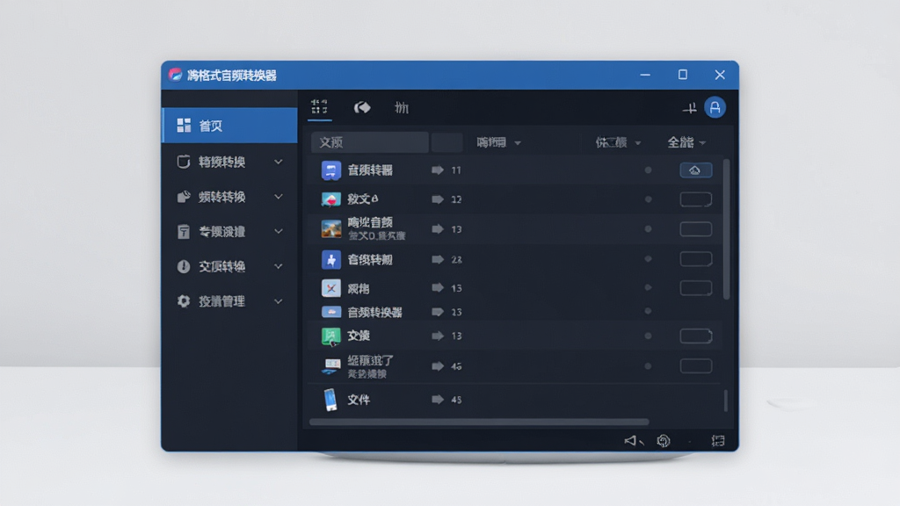Screen dimensions: 900x506
Task: Click the arrow icon beside number 12
Action: click(438, 199)
